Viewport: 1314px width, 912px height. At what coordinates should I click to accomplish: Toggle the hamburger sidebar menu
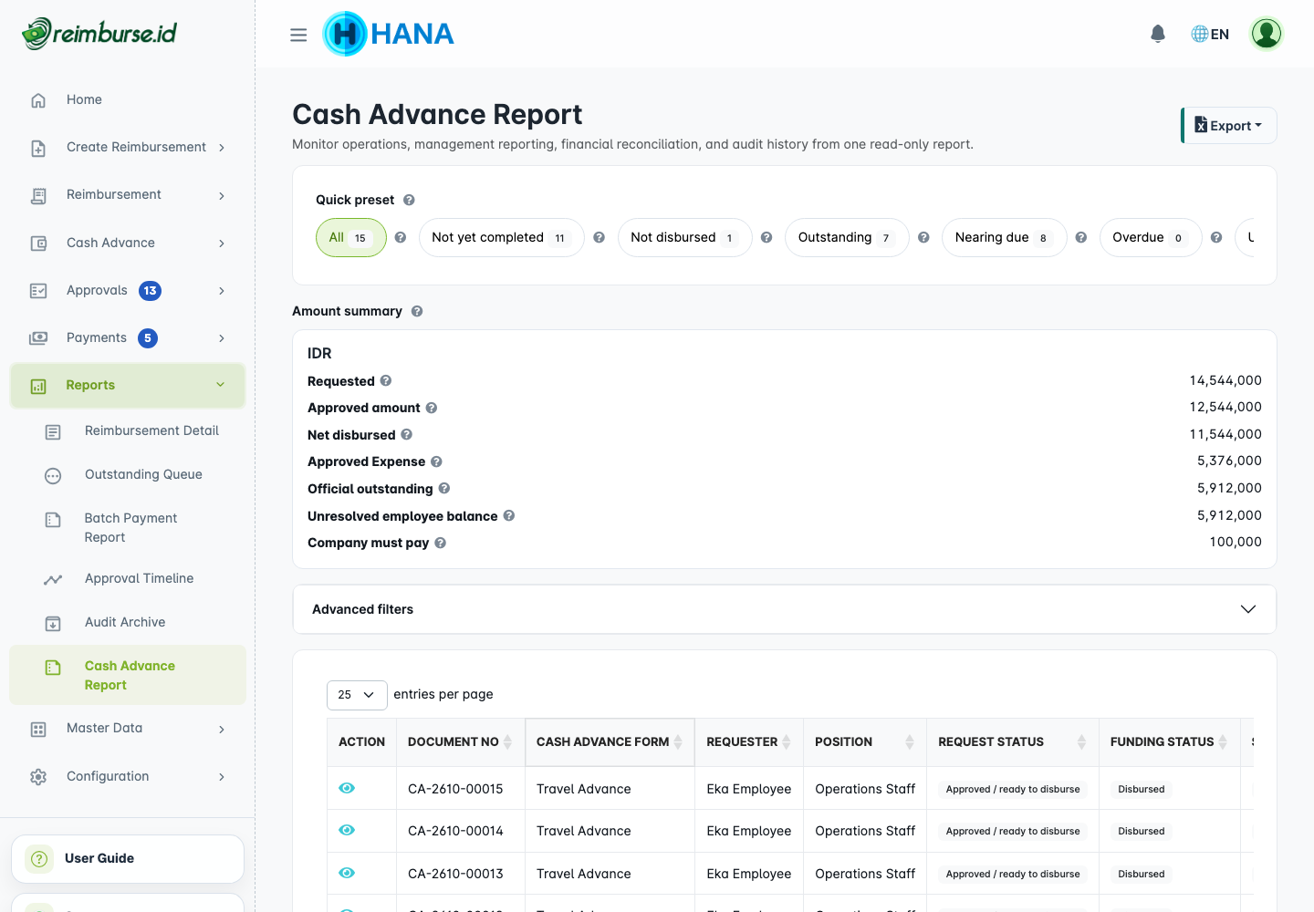pyautogui.click(x=298, y=35)
